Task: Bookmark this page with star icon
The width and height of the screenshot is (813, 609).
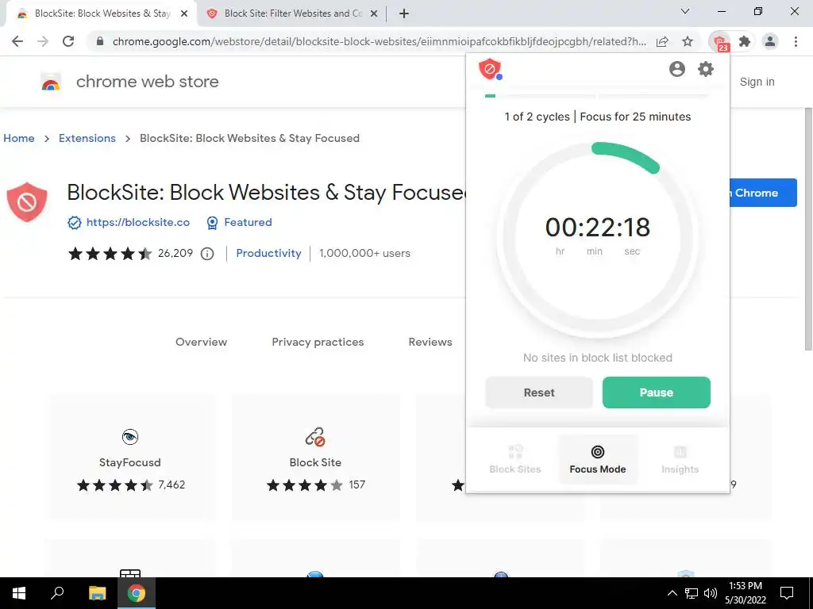Action: point(688,41)
